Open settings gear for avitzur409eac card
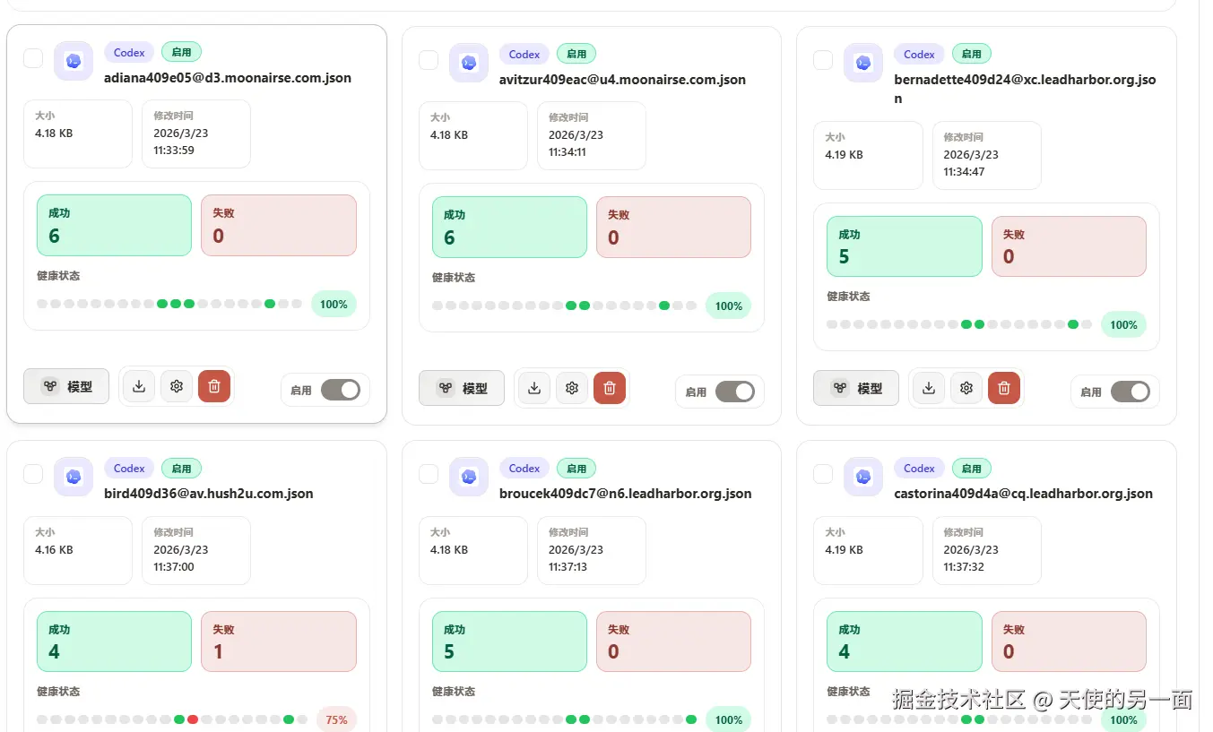1213x732 pixels. pyautogui.click(x=572, y=388)
